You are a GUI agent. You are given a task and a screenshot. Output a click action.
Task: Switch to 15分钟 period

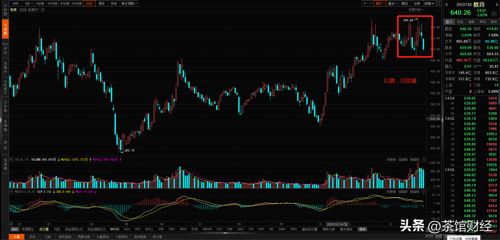(x=52, y=3)
